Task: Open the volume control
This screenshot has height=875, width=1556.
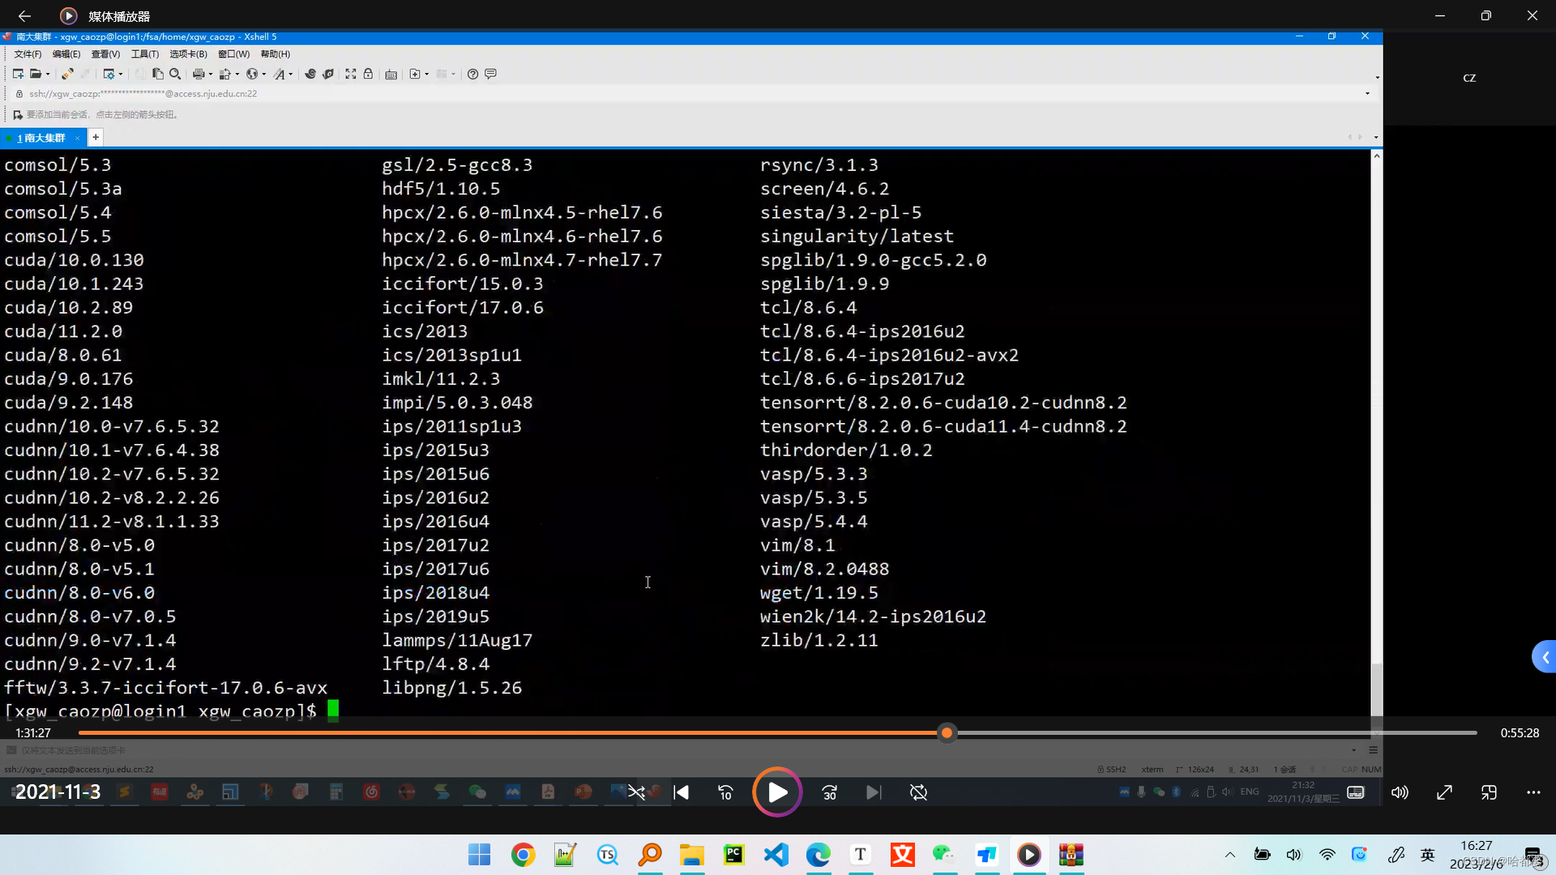Action: click(1400, 792)
